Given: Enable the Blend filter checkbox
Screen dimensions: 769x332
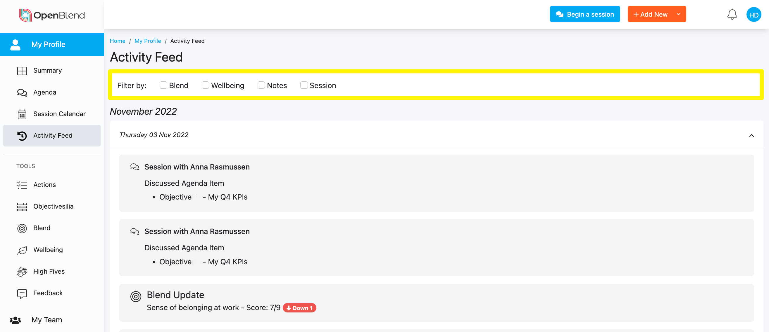Looking at the screenshot, I should (163, 85).
